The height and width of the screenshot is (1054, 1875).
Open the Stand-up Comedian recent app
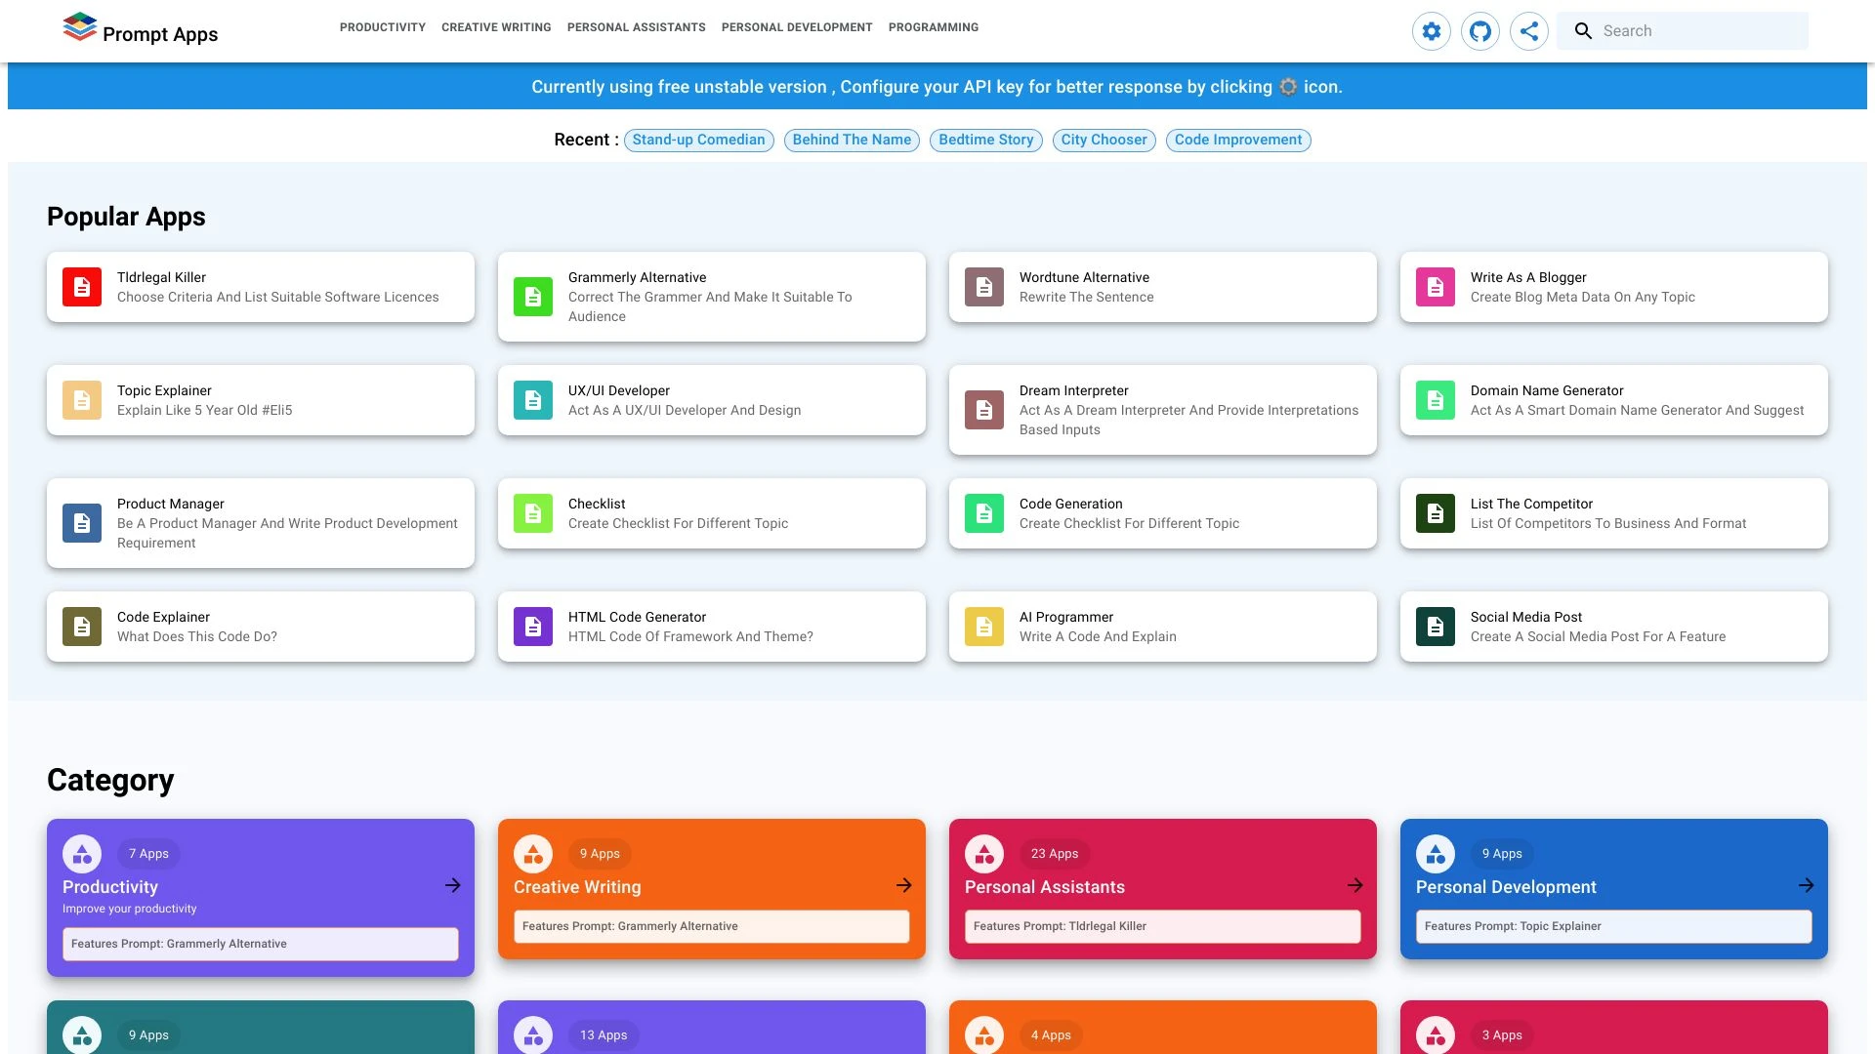(698, 140)
